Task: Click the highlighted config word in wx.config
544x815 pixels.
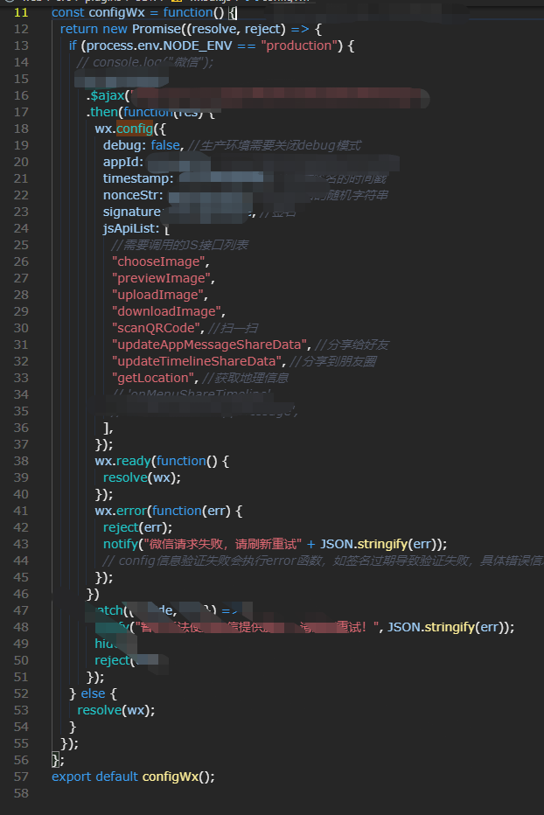Action: pos(134,129)
